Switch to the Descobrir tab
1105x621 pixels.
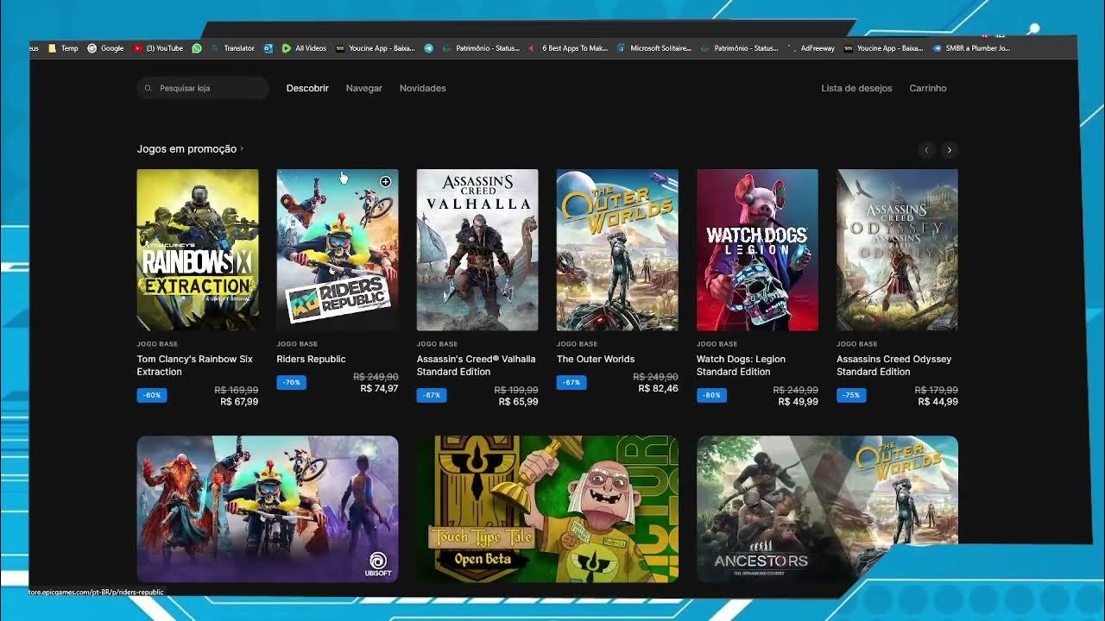tap(307, 88)
